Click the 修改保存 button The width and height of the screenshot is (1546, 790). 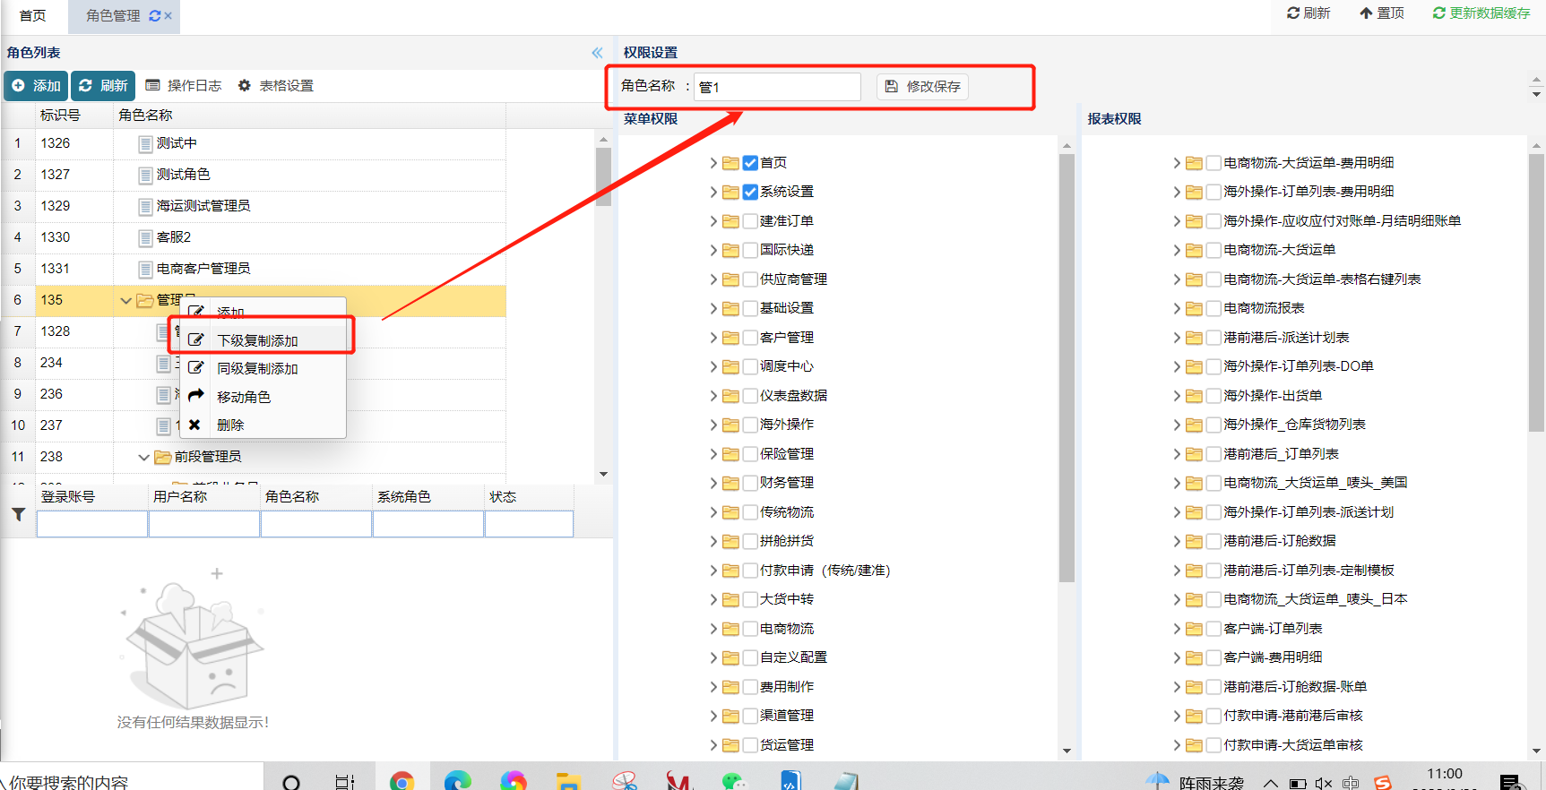coord(922,87)
